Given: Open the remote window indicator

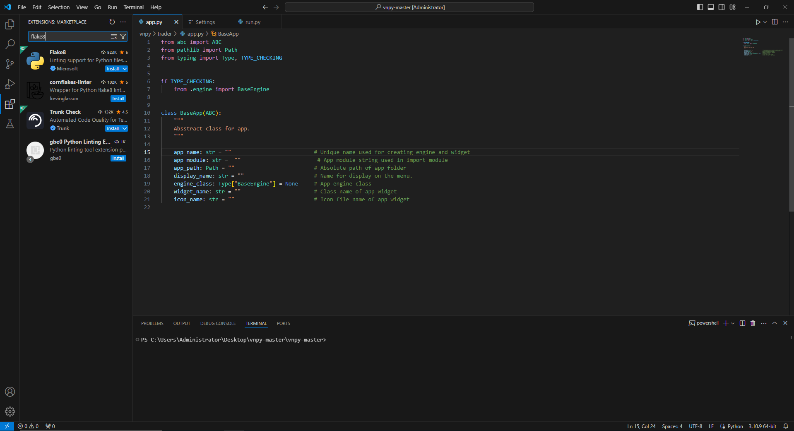Looking at the screenshot, I should click(7, 426).
